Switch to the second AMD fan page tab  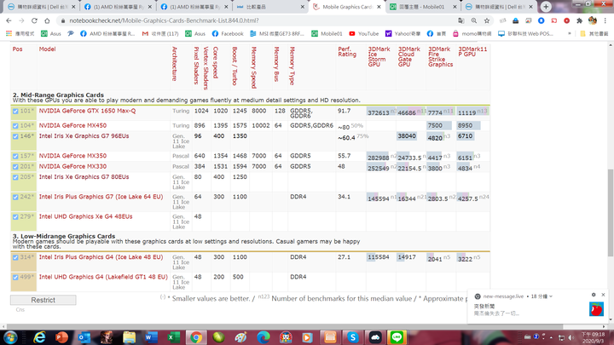coord(194,7)
